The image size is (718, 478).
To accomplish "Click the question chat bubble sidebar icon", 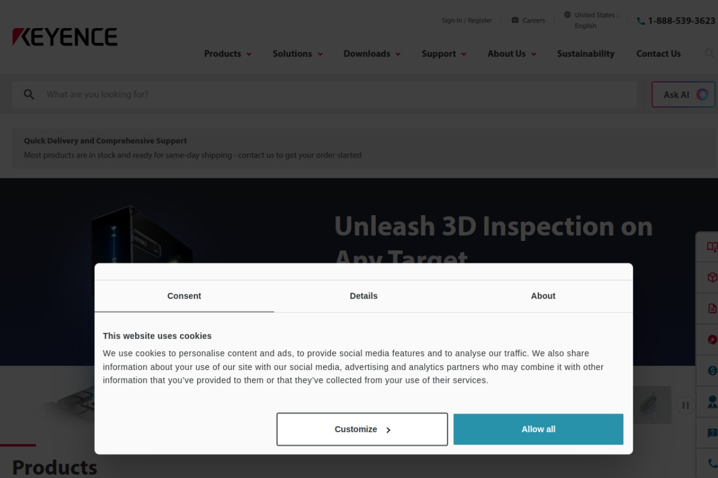I will 712,433.
